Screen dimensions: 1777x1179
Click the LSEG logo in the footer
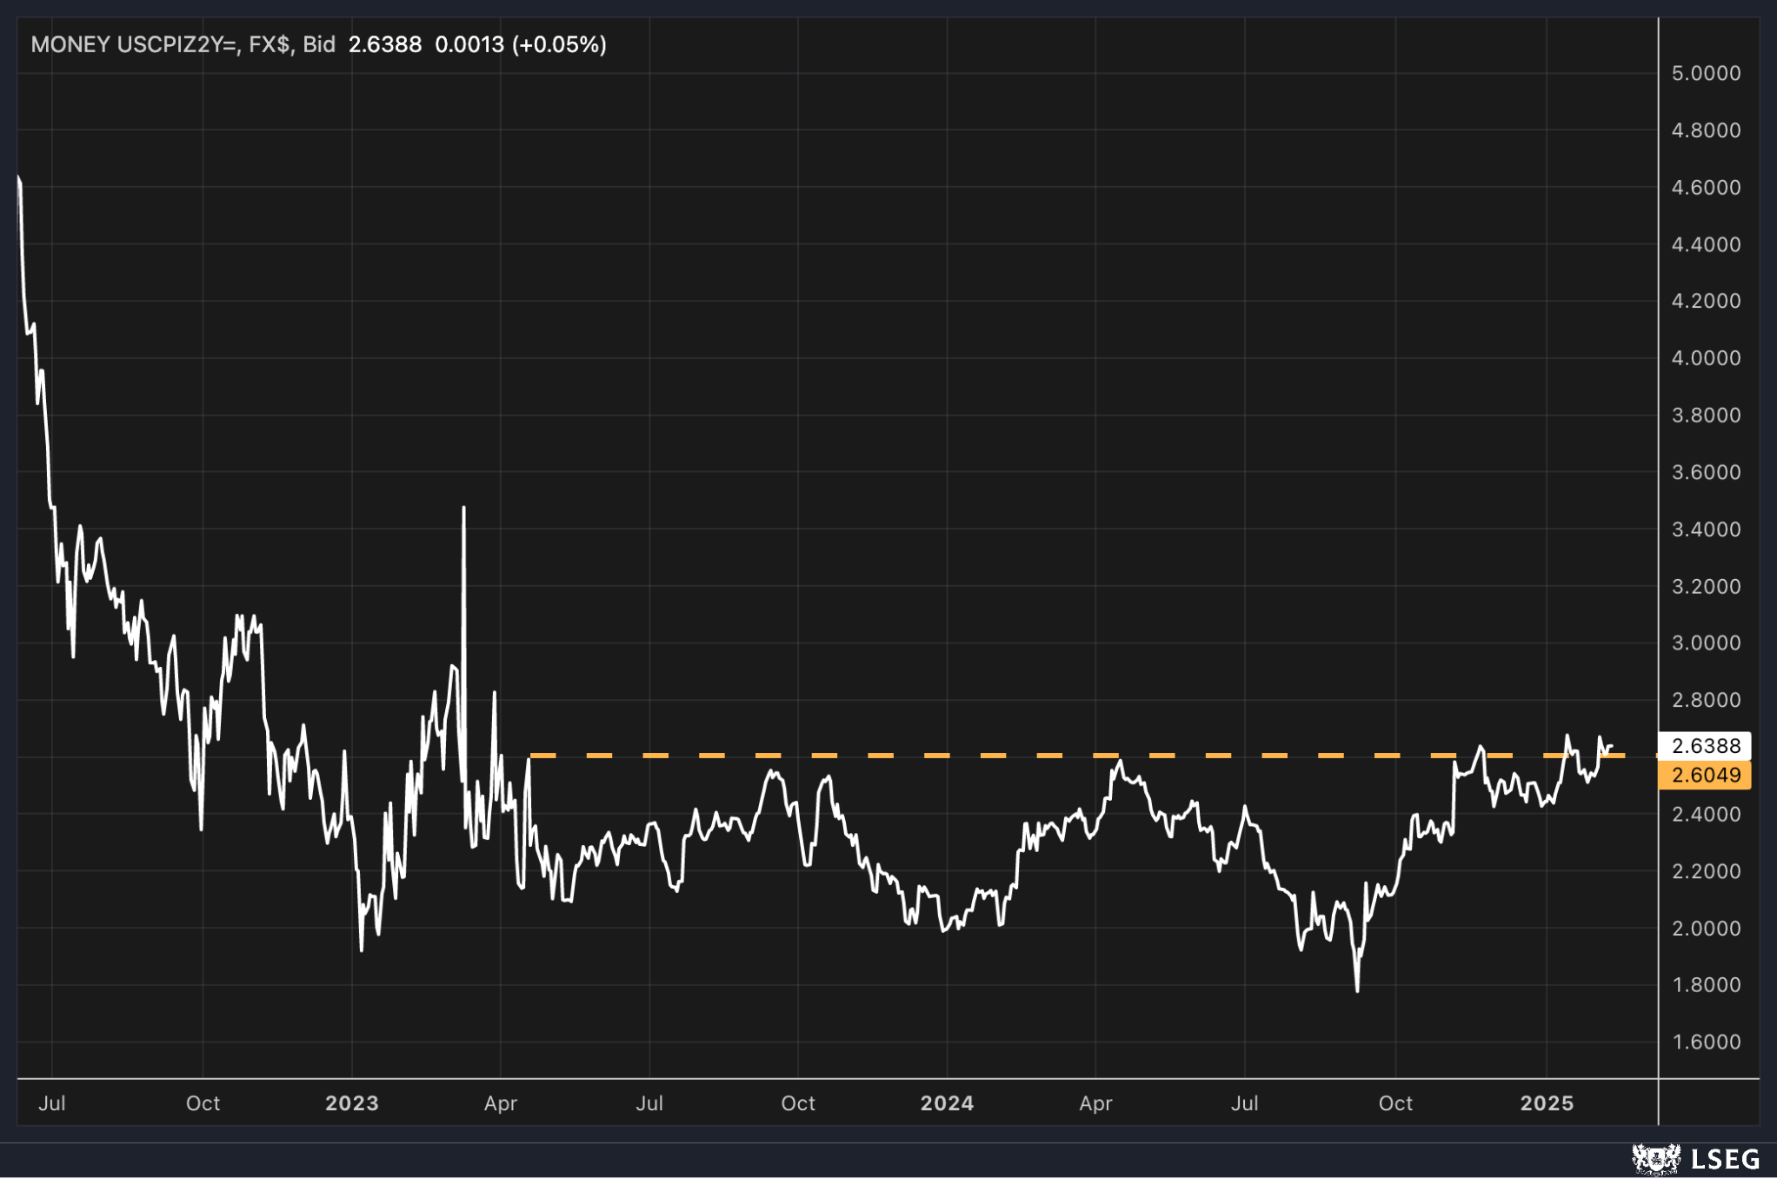1695,1159
